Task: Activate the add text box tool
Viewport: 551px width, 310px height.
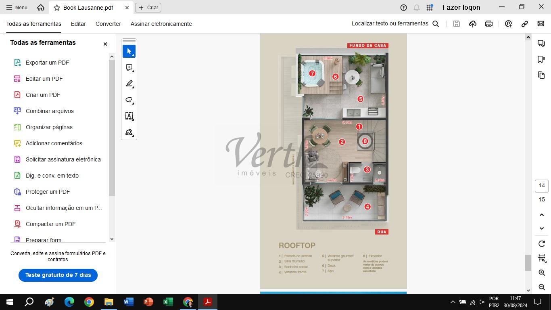Action: [129, 116]
